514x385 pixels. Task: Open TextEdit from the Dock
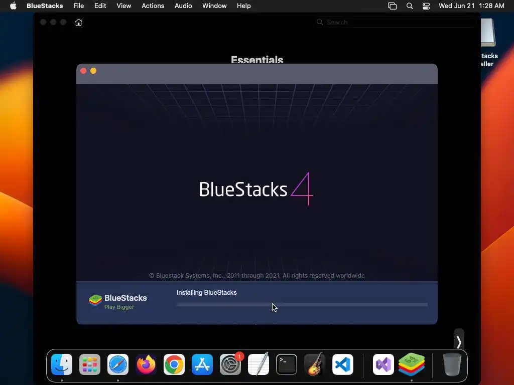[x=259, y=364]
